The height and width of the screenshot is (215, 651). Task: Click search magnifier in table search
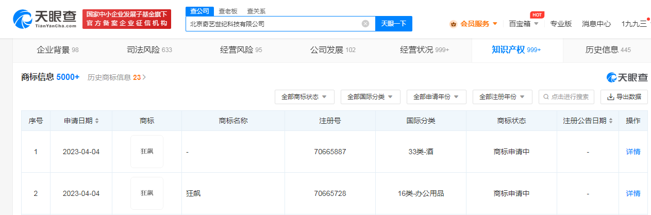click(546, 97)
